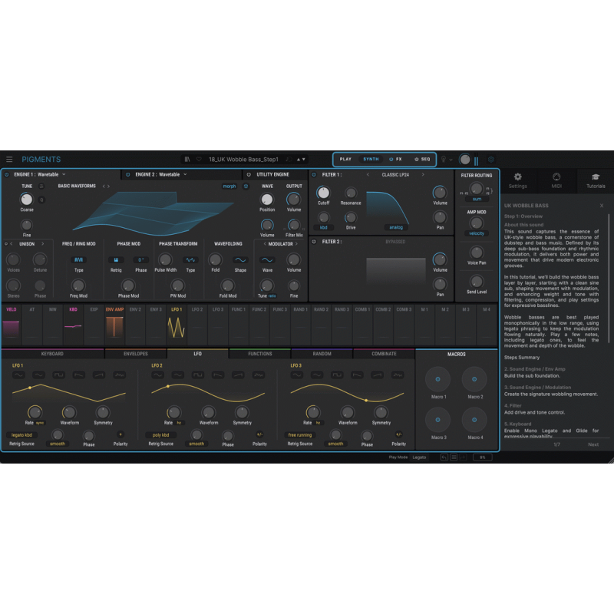Open the edit history list icon
Image resolution: width=614 pixels, height=614 pixels.
click(x=454, y=457)
